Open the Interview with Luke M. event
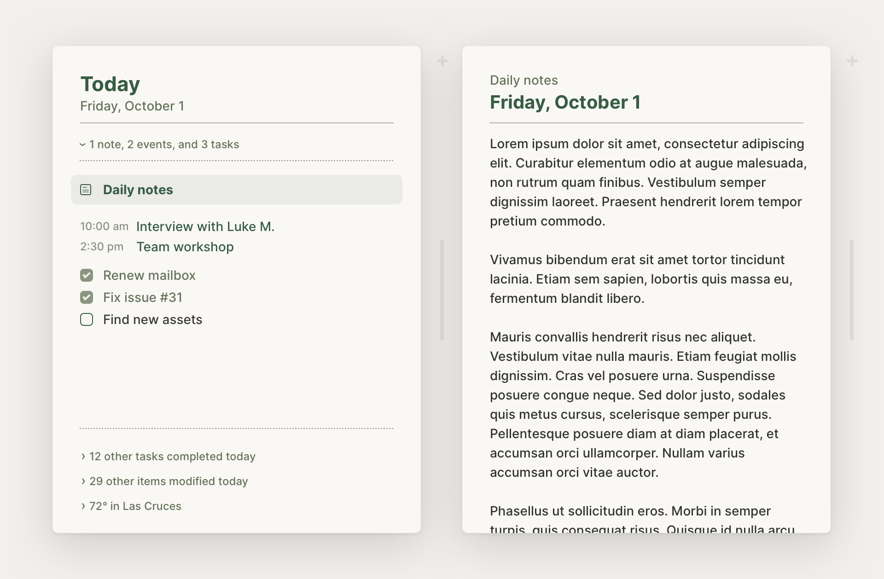The height and width of the screenshot is (579, 884). click(205, 226)
